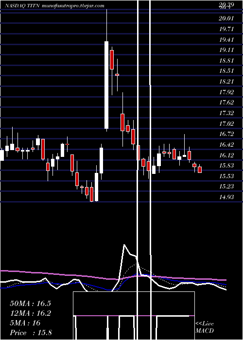This screenshot has width=243, height=340.
Task: Click the 19.71 price axis label
Action: click(x=226, y=29)
